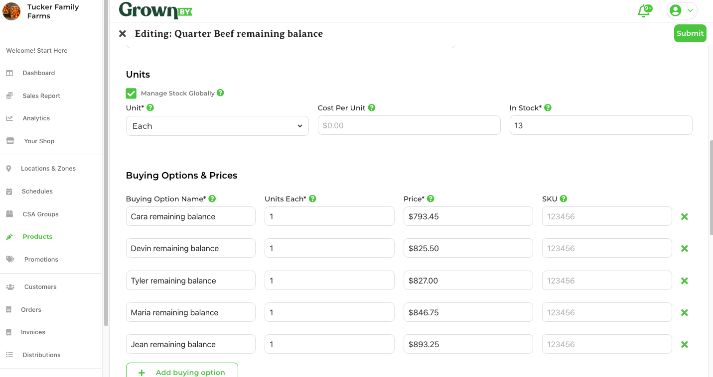Remove the Maria remaining balance option

pos(685,312)
